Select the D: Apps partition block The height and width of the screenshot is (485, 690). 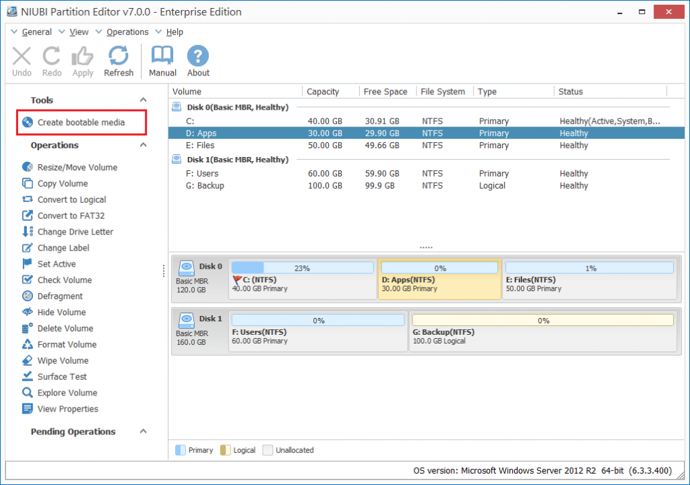439,278
